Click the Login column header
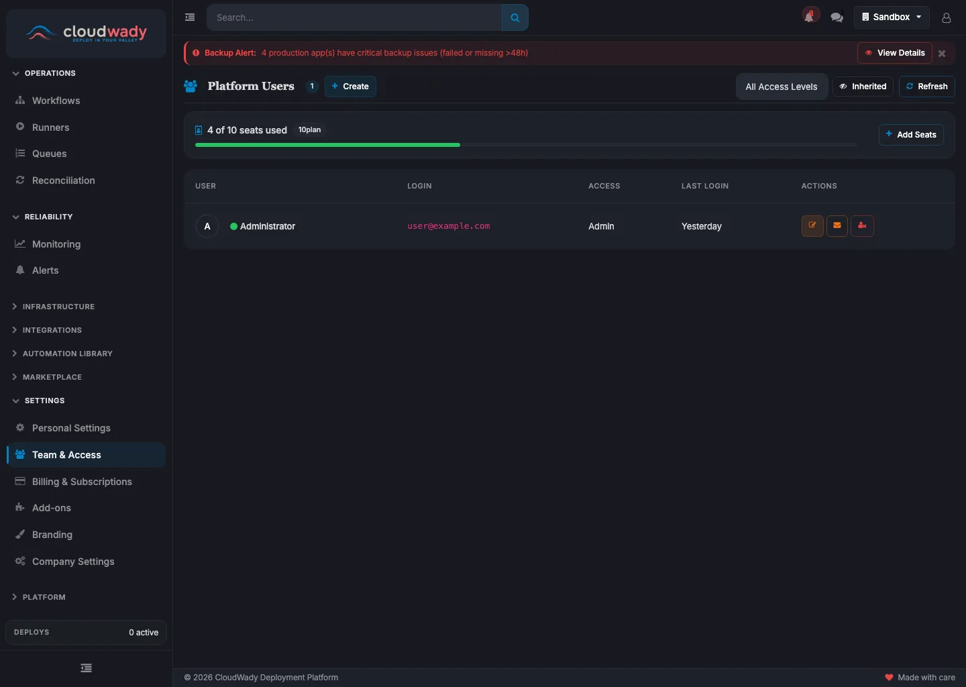Viewport: 966px width, 687px height. pos(419,186)
